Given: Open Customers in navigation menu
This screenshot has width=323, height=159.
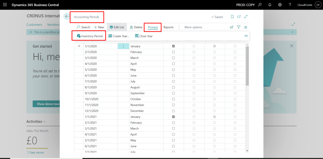Looking at the screenshot, I should [34, 25].
